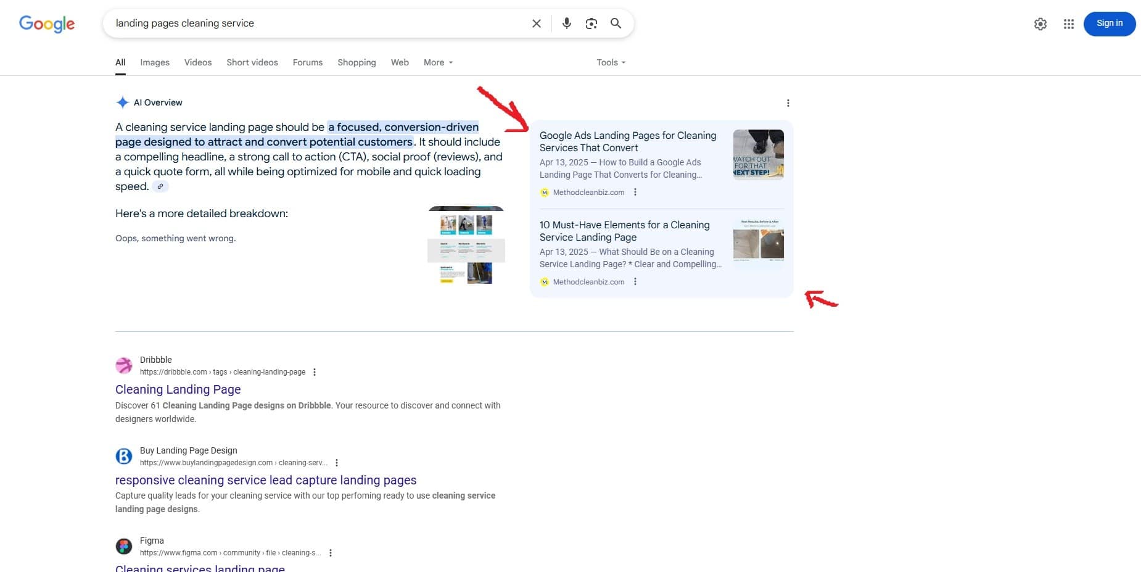Click the 'Methodcleanbiz.com' label under the Google Ads card
Image resolution: width=1141 pixels, height=572 pixels.
589,193
